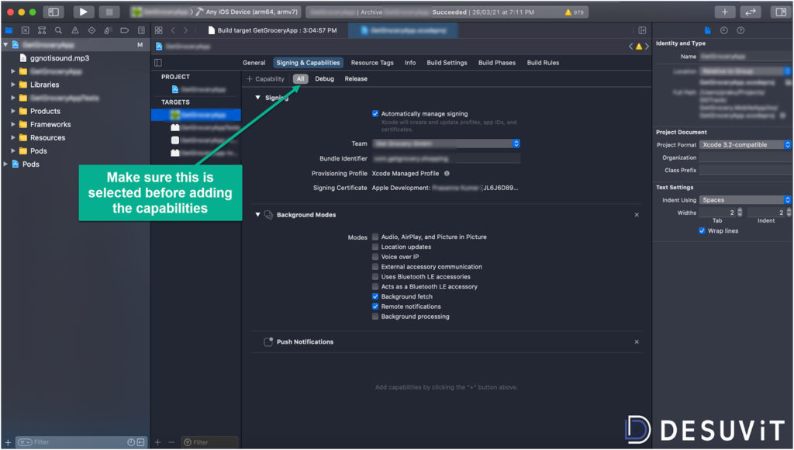This screenshot has height=450, width=794.
Task: Jump to the previous issue arrow
Action: [x=631, y=47]
